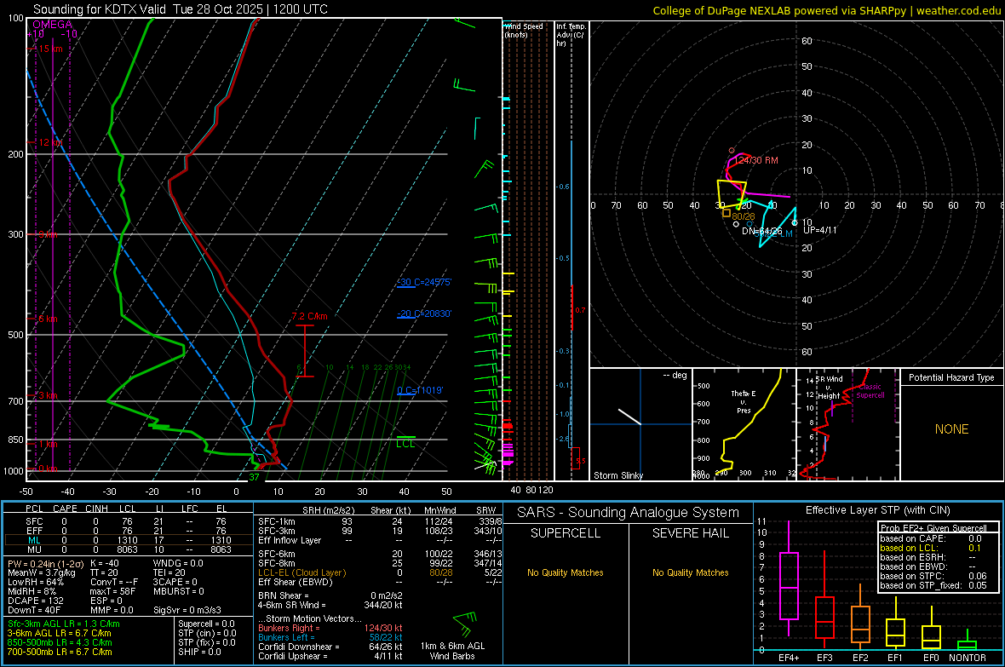The height and width of the screenshot is (667, 1005).
Task: Click the "SEVERE HAIL" column heading
Action: pos(690,533)
